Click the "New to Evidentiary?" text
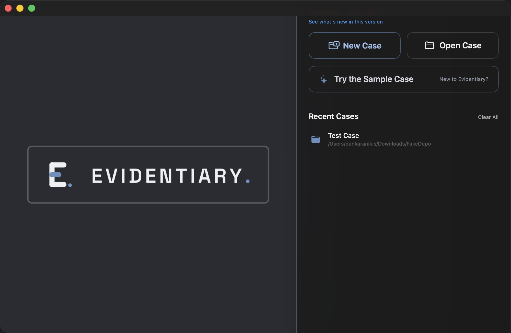This screenshot has width=511, height=333. click(464, 79)
